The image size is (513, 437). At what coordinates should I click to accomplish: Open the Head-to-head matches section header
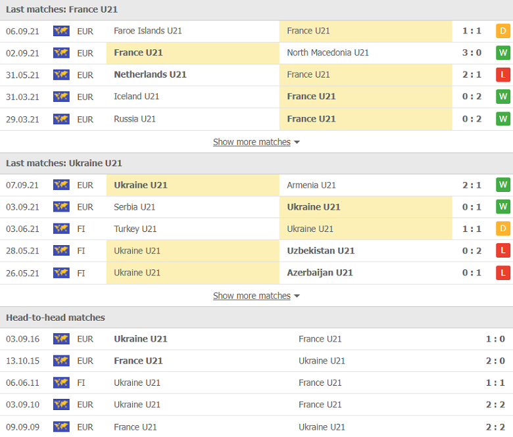[x=55, y=317]
